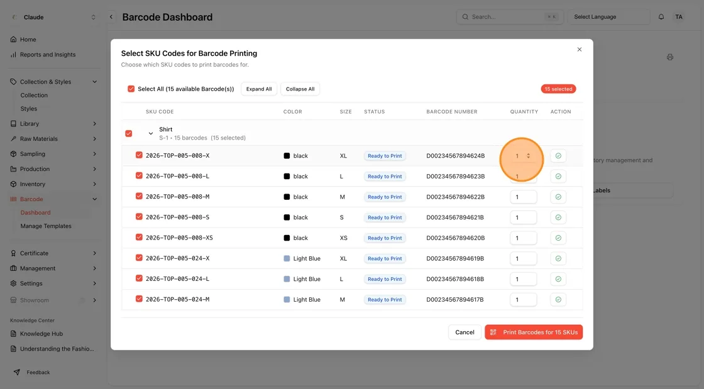Uncheck SKU 2026-TOP-005-008-XS checkbox
704x389 pixels.
coord(139,238)
